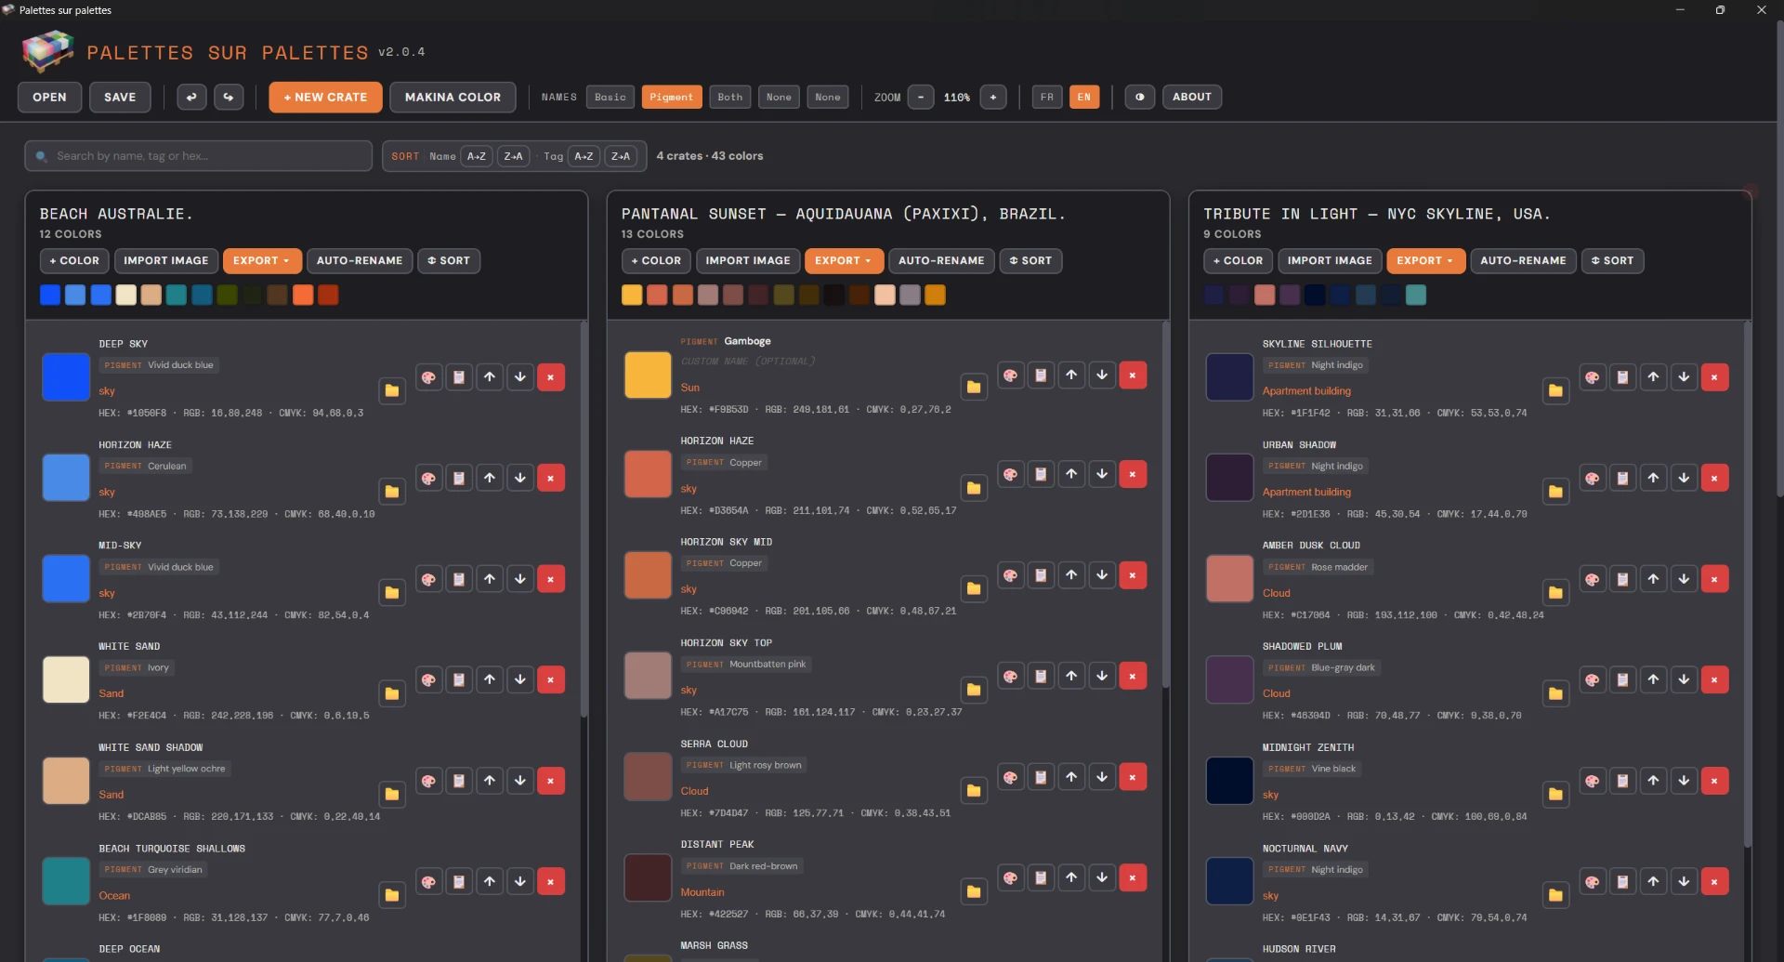The height and width of the screenshot is (962, 1784).
Task: Click the folder icon for Beach Turquoise Shallows
Action: pyautogui.click(x=392, y=895)
